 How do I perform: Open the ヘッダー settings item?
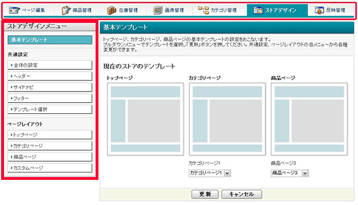[50, 76]
